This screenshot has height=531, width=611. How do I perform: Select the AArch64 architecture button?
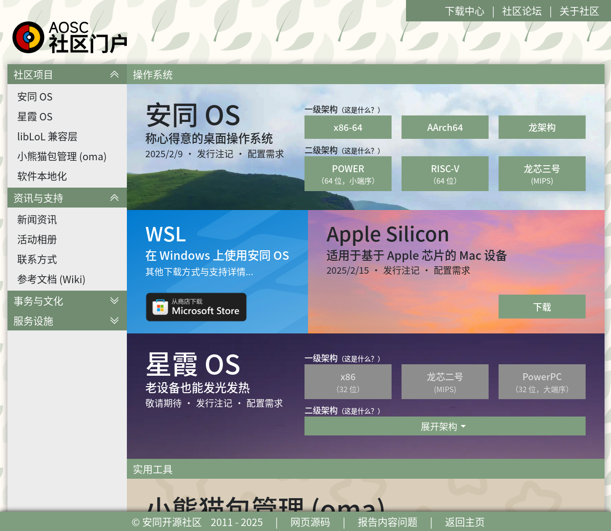(x=445, y=127)
